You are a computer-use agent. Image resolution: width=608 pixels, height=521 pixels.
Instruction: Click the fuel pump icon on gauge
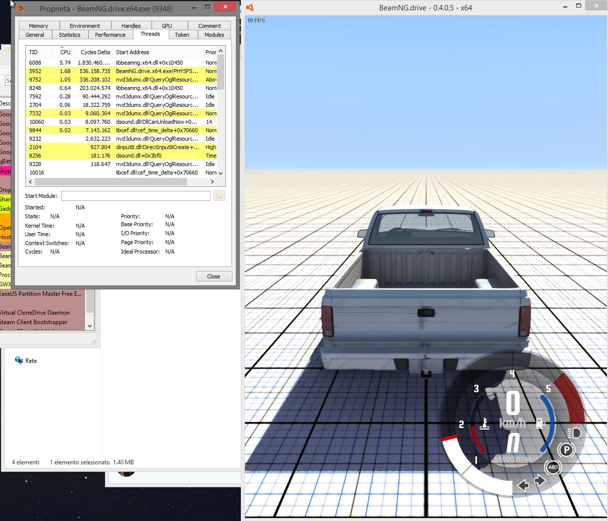(x=540, y=423)
